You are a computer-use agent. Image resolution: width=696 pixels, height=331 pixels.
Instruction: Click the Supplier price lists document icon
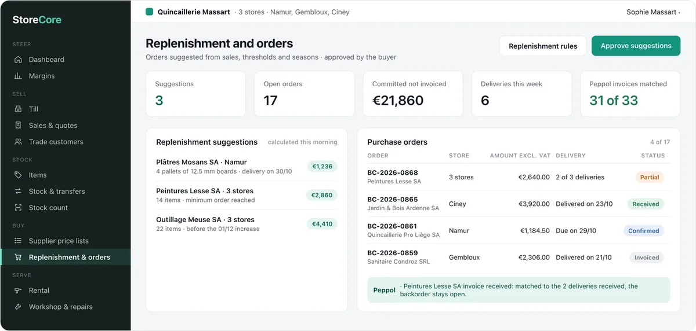[18, 241]
